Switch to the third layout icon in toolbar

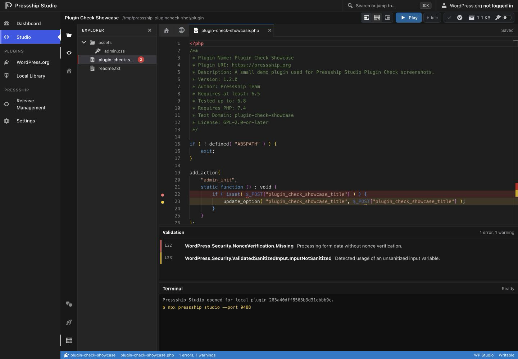click(x=387, y=18)
